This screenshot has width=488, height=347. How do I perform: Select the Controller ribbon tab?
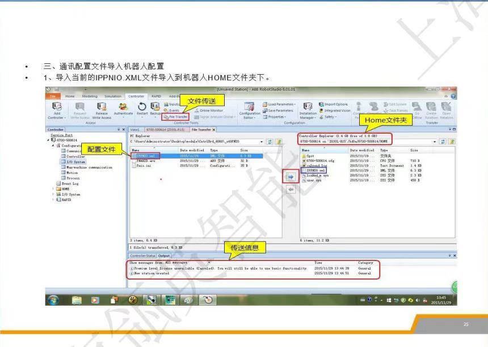136,96
